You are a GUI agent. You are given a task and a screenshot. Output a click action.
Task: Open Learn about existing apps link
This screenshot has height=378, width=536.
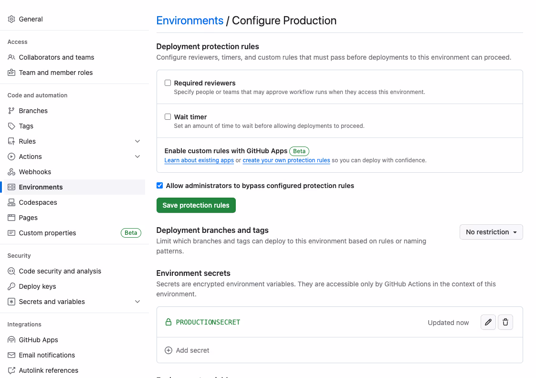199,160
